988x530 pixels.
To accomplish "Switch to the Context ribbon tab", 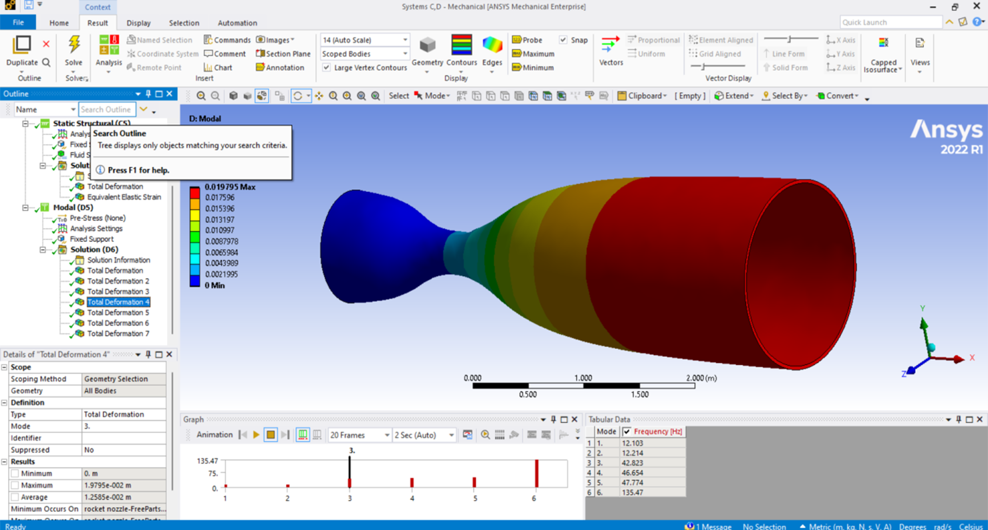I will pos(98,7).
